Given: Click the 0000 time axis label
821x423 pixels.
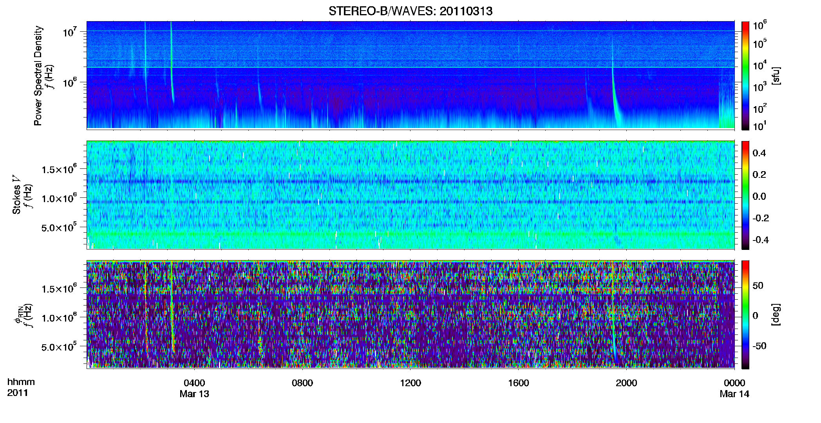Looking at the screenshot, I should pos(734,383).
